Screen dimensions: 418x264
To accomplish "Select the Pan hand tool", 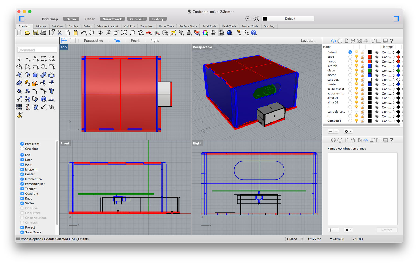I will (x=92, y=33).
